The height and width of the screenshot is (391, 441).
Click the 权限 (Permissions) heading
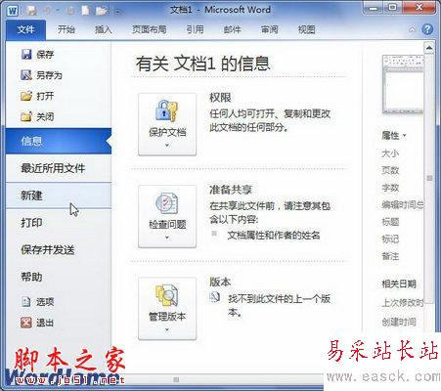220,98
